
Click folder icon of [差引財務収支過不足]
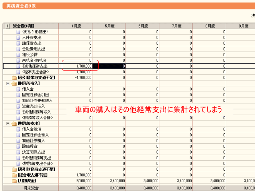(x=14, y=170)
